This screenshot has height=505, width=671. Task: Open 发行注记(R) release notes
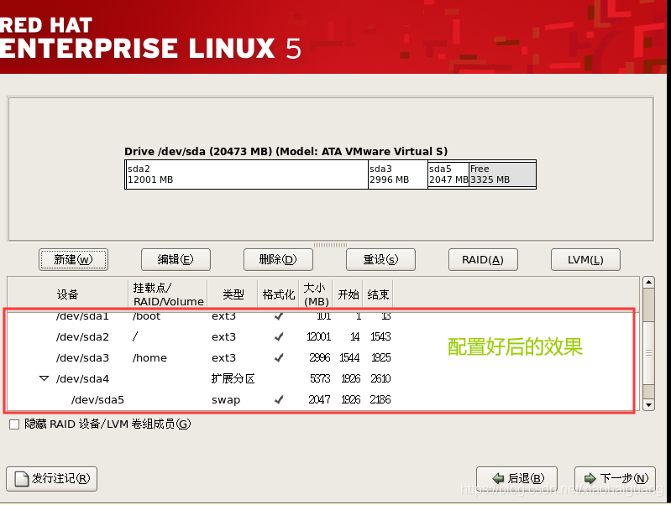[x=51, y=478]
